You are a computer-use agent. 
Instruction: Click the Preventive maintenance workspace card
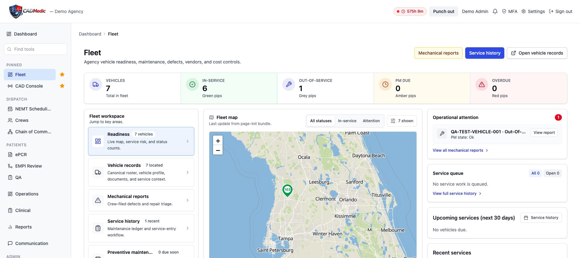(141, 252)
